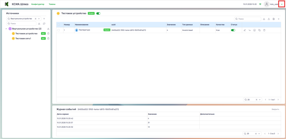Collapse the Виртуальное устройство (2) tree node
The width and height of the screenshot is (286, 139).
tap(6, 29)
